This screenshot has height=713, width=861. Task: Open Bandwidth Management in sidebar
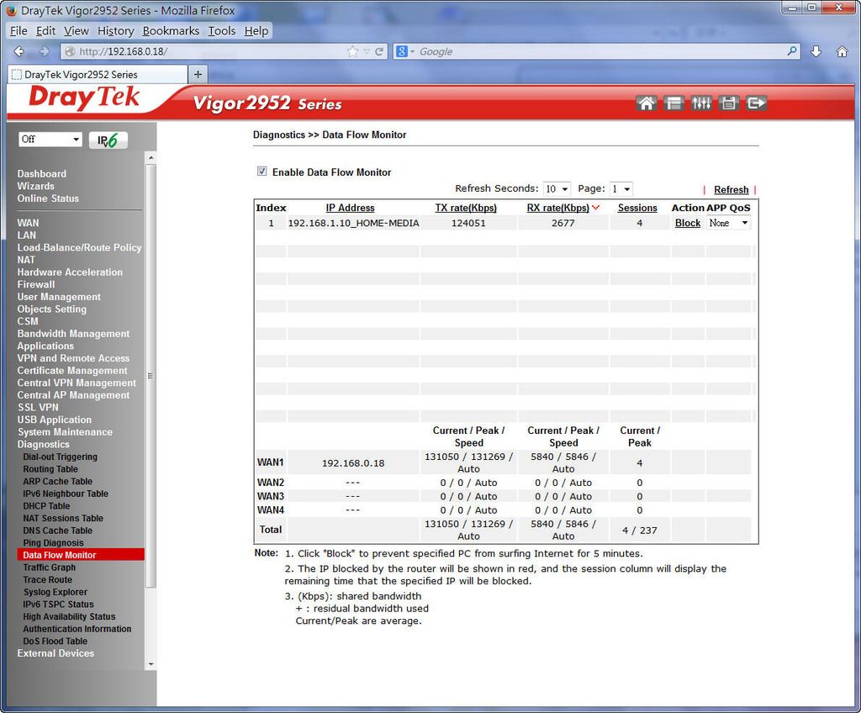[x=73, y=334]
